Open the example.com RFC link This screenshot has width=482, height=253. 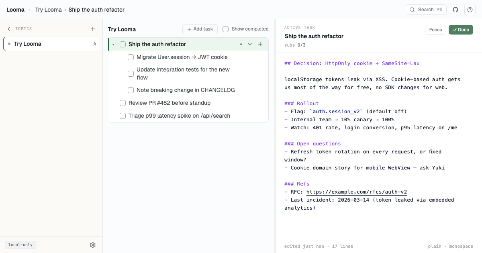357,192
